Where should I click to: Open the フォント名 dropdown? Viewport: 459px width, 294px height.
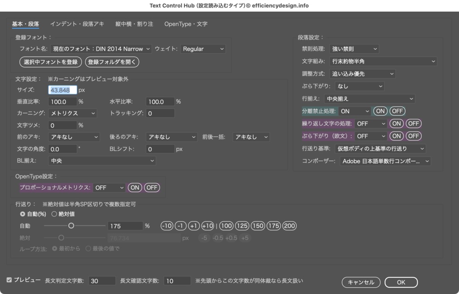click(x=101, y=49)
